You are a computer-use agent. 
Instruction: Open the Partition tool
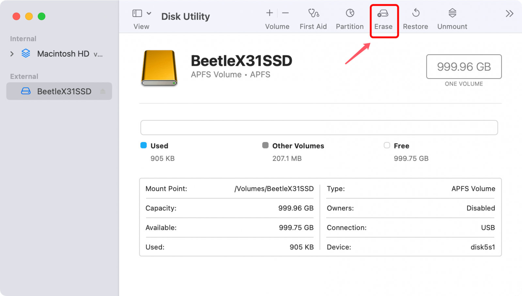[349, 18]
